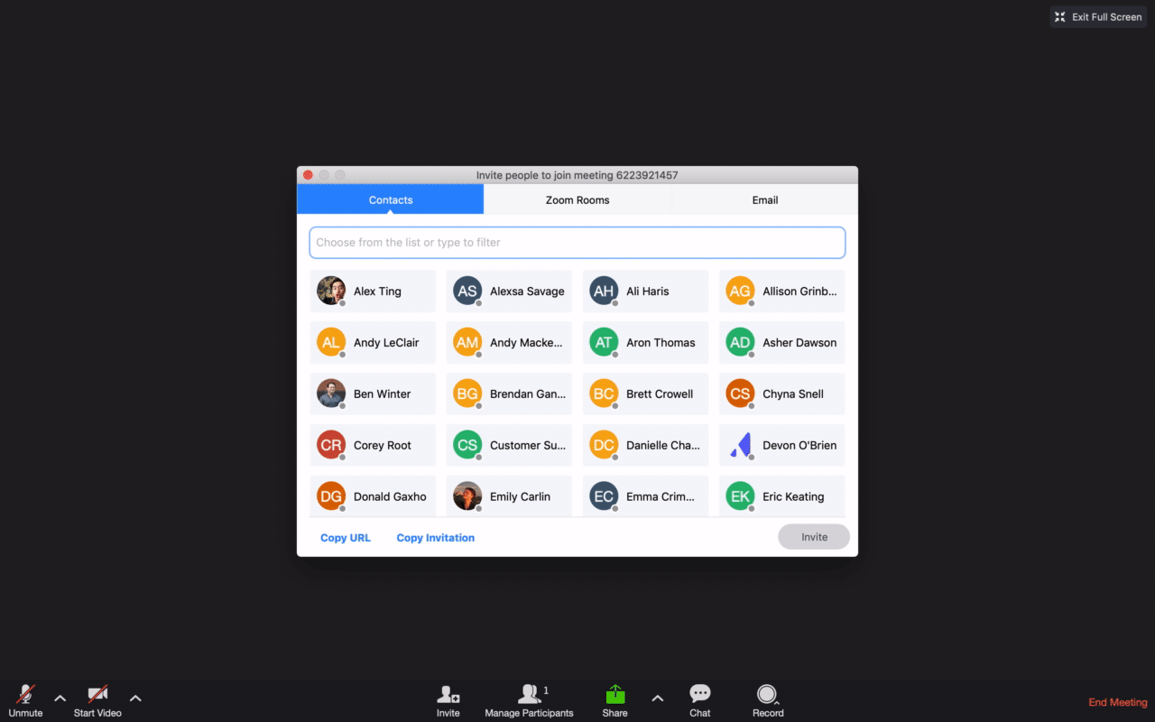The height and width of the screenshot is (722, 1155).
Task: Select Brendan Gan... BG avatar
Action: [x=467, y=393]
